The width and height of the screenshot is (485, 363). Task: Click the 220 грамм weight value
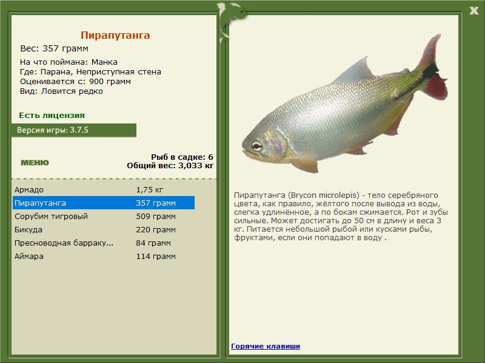[156, 230]
